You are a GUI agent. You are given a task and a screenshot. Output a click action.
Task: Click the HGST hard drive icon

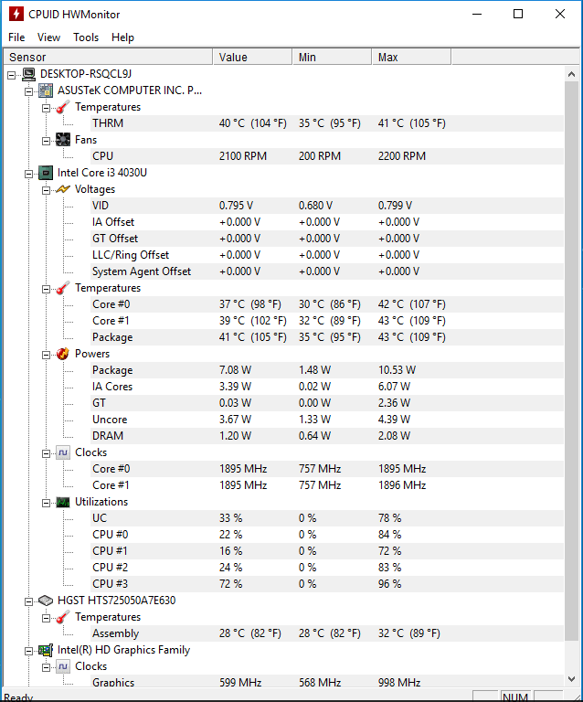pos(46,601)
